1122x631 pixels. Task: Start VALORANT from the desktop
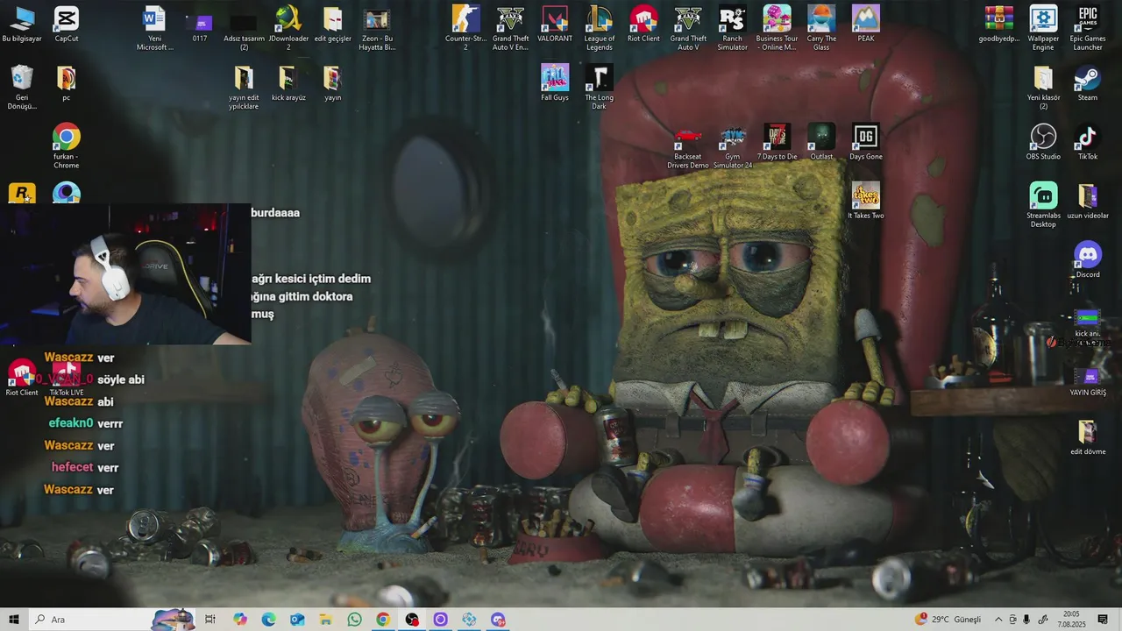554,25
